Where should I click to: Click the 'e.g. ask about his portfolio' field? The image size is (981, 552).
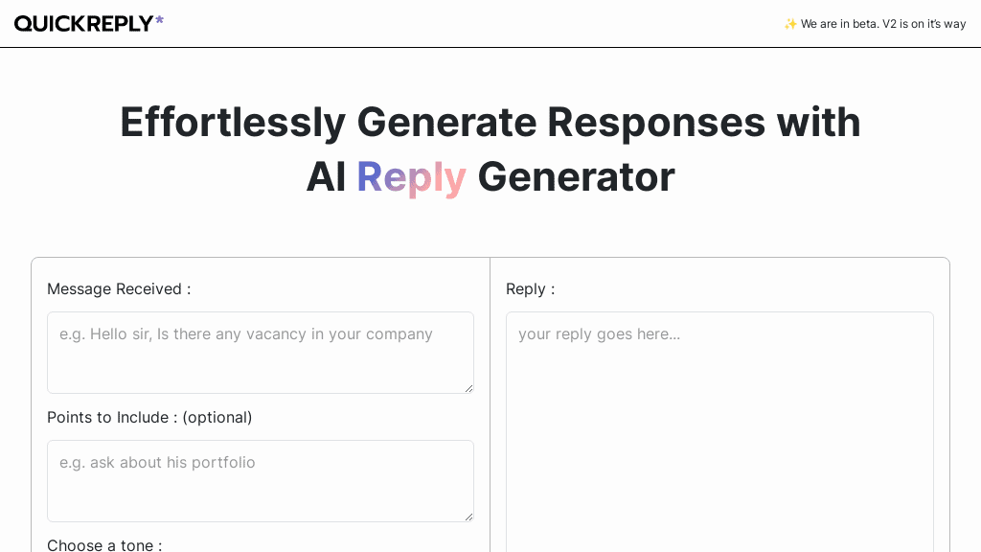coord(261,481)
